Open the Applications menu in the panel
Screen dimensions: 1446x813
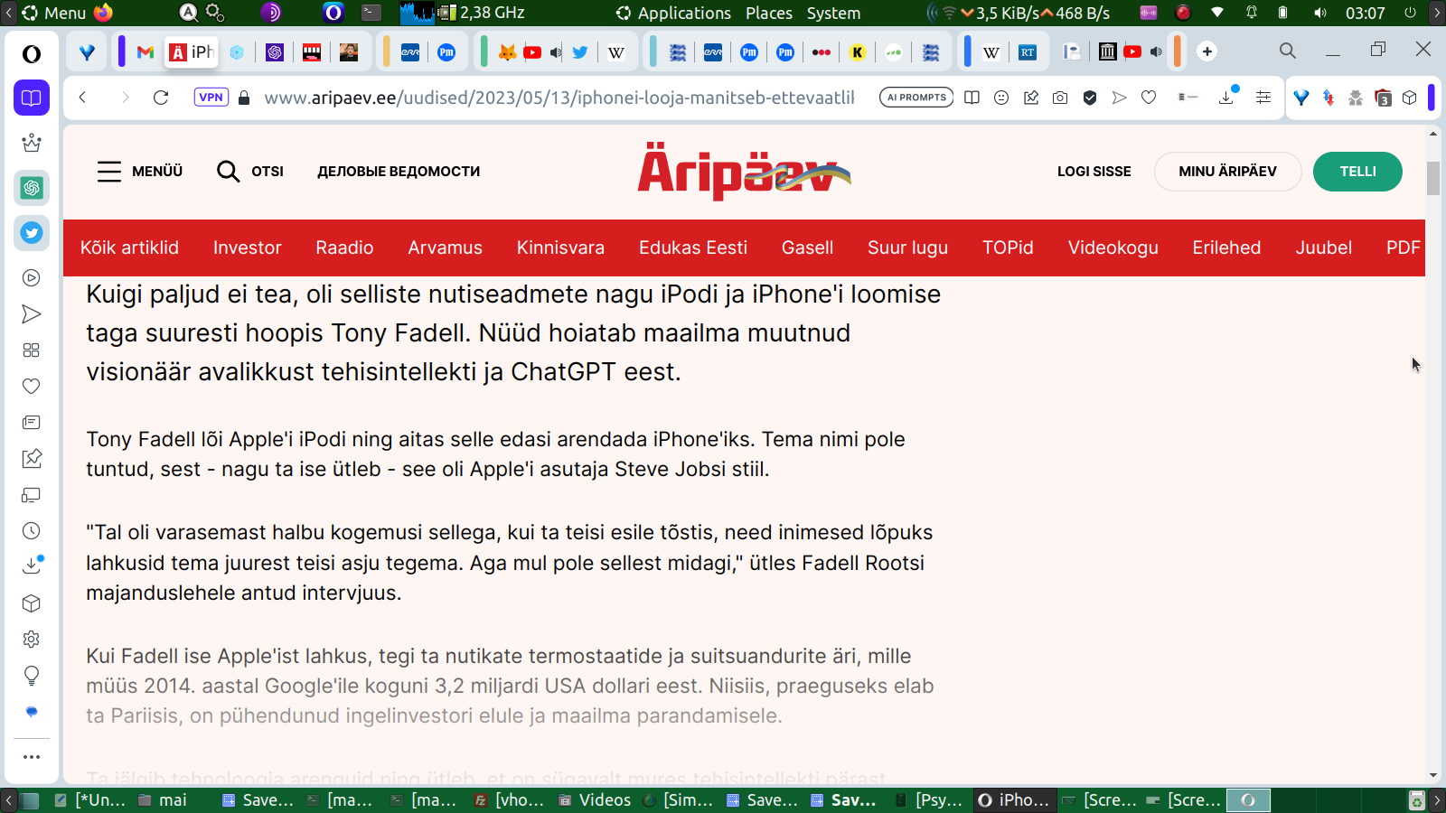[674, 13]
